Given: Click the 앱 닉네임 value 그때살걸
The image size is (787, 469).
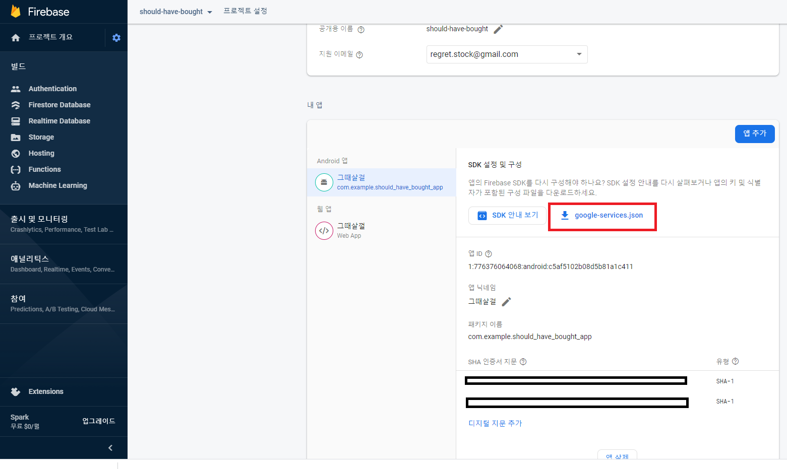Looking at the screenshot, I should point(482,302).
